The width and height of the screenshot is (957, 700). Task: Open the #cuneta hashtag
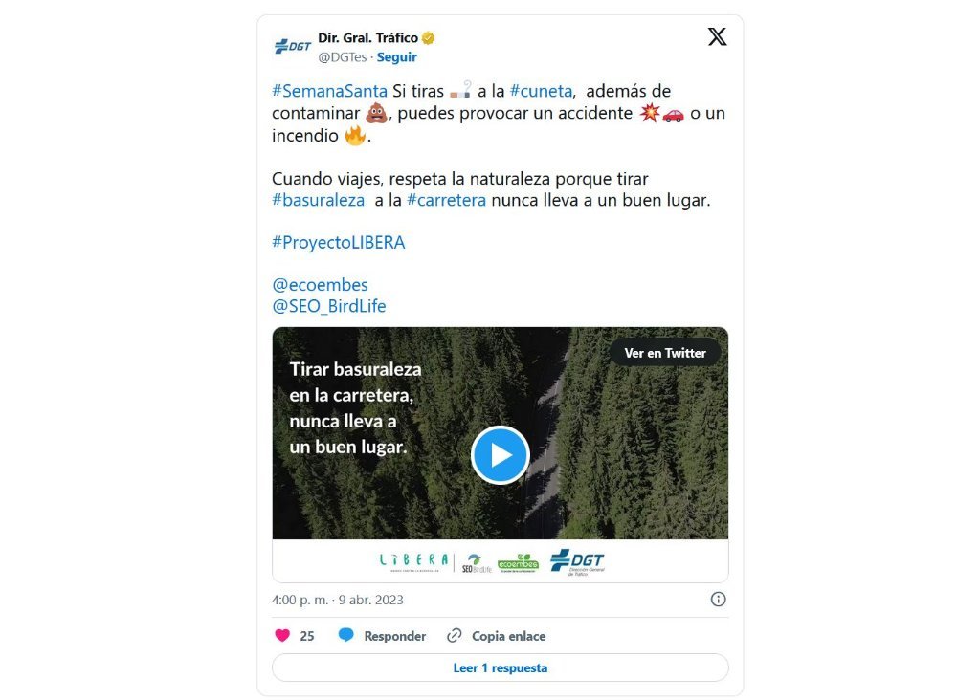pos(542,91)
